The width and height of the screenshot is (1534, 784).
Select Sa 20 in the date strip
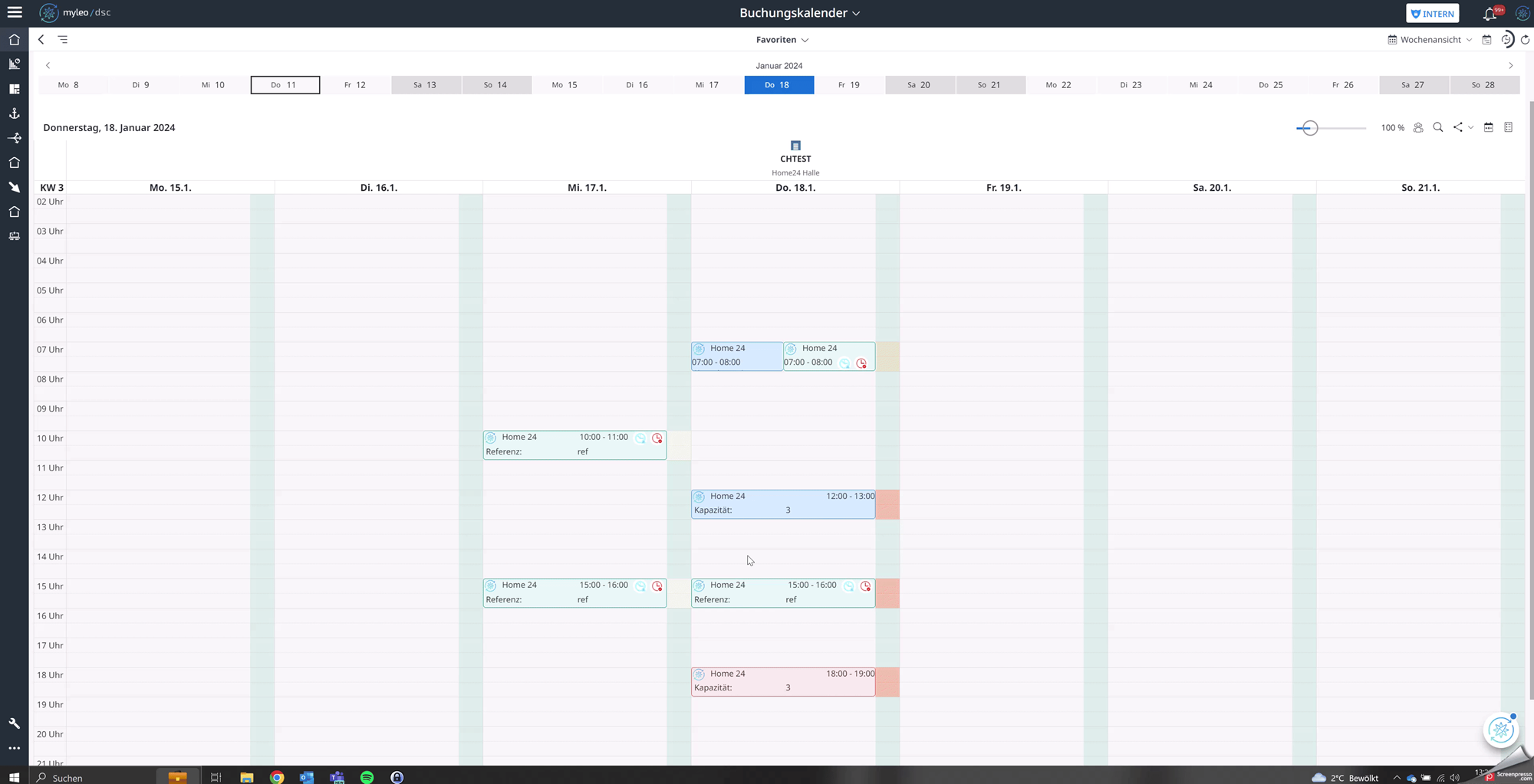[x=920, y=85]
